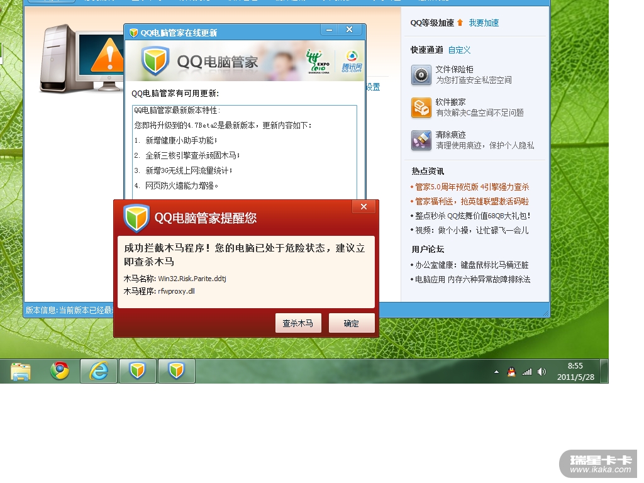Image resolution: width=644 pixels, height=483 pixels.
Task: Click the 我要加速 link
Action: pos(484,23)
